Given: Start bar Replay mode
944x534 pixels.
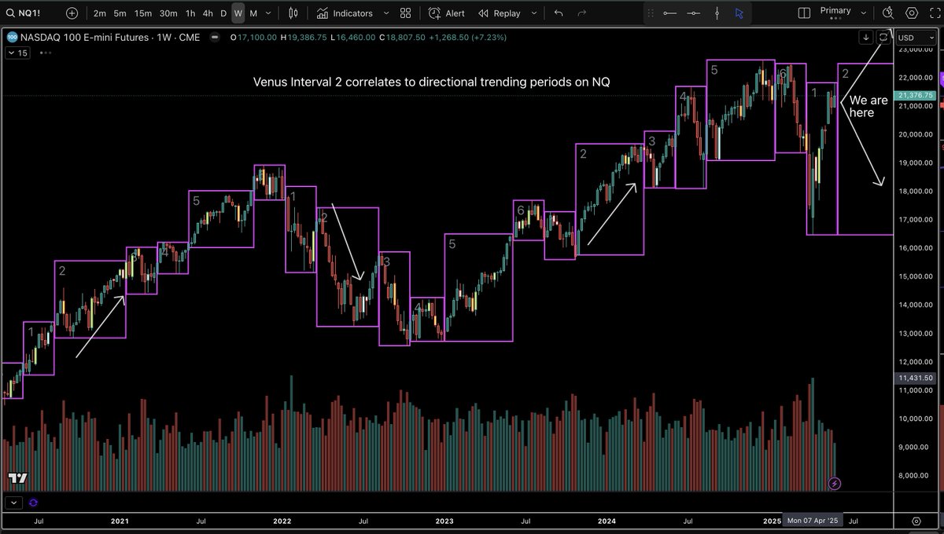Looking at the screenshot, I should (x=499, y=13).
